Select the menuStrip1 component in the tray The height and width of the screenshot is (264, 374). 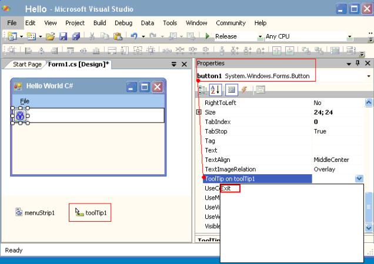(35, 212)
